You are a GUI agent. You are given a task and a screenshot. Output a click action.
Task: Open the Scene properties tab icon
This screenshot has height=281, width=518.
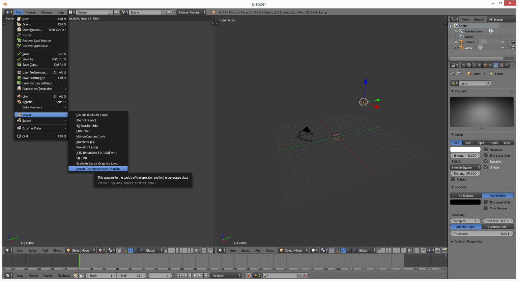click(x=474, y=65)
